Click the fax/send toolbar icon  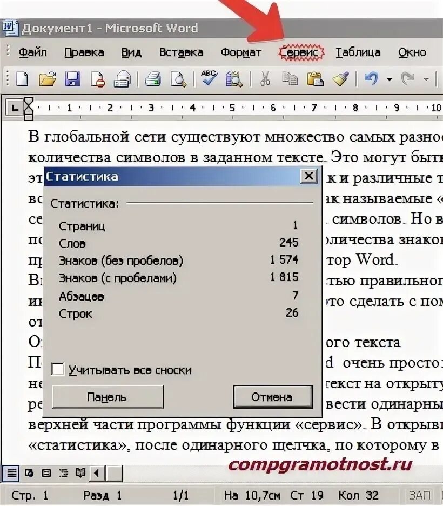(123, 79)
